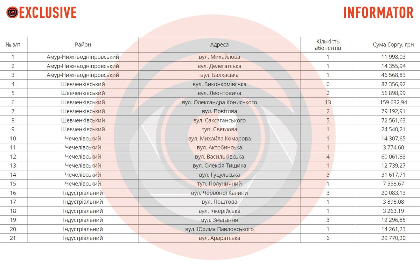The height and width of the screenshot is (280, 420).
Task: Select the вул. Михайлова address cell
Action: point(219,57)
